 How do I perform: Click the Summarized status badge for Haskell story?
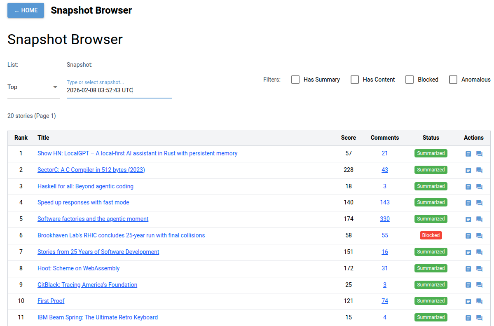tap(431, 186)
